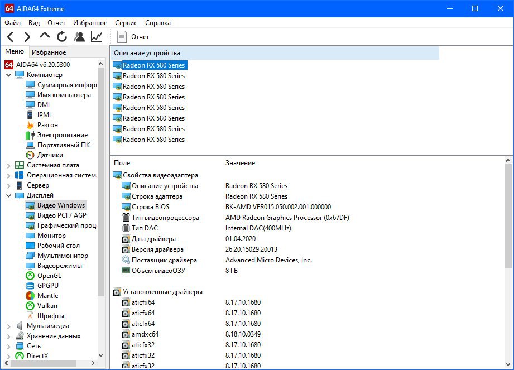Image resolution: width=514 pixels, height=370 pixels.
Task: Select the last Radeon RX 580 Series device
Action: point(149,140)
